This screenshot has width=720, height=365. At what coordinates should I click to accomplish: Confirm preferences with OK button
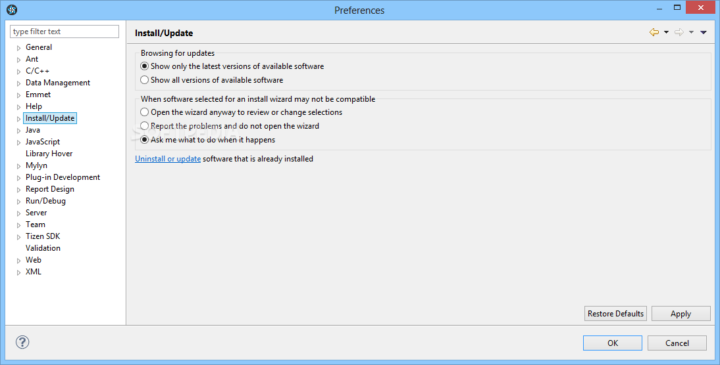pos(613,343)
